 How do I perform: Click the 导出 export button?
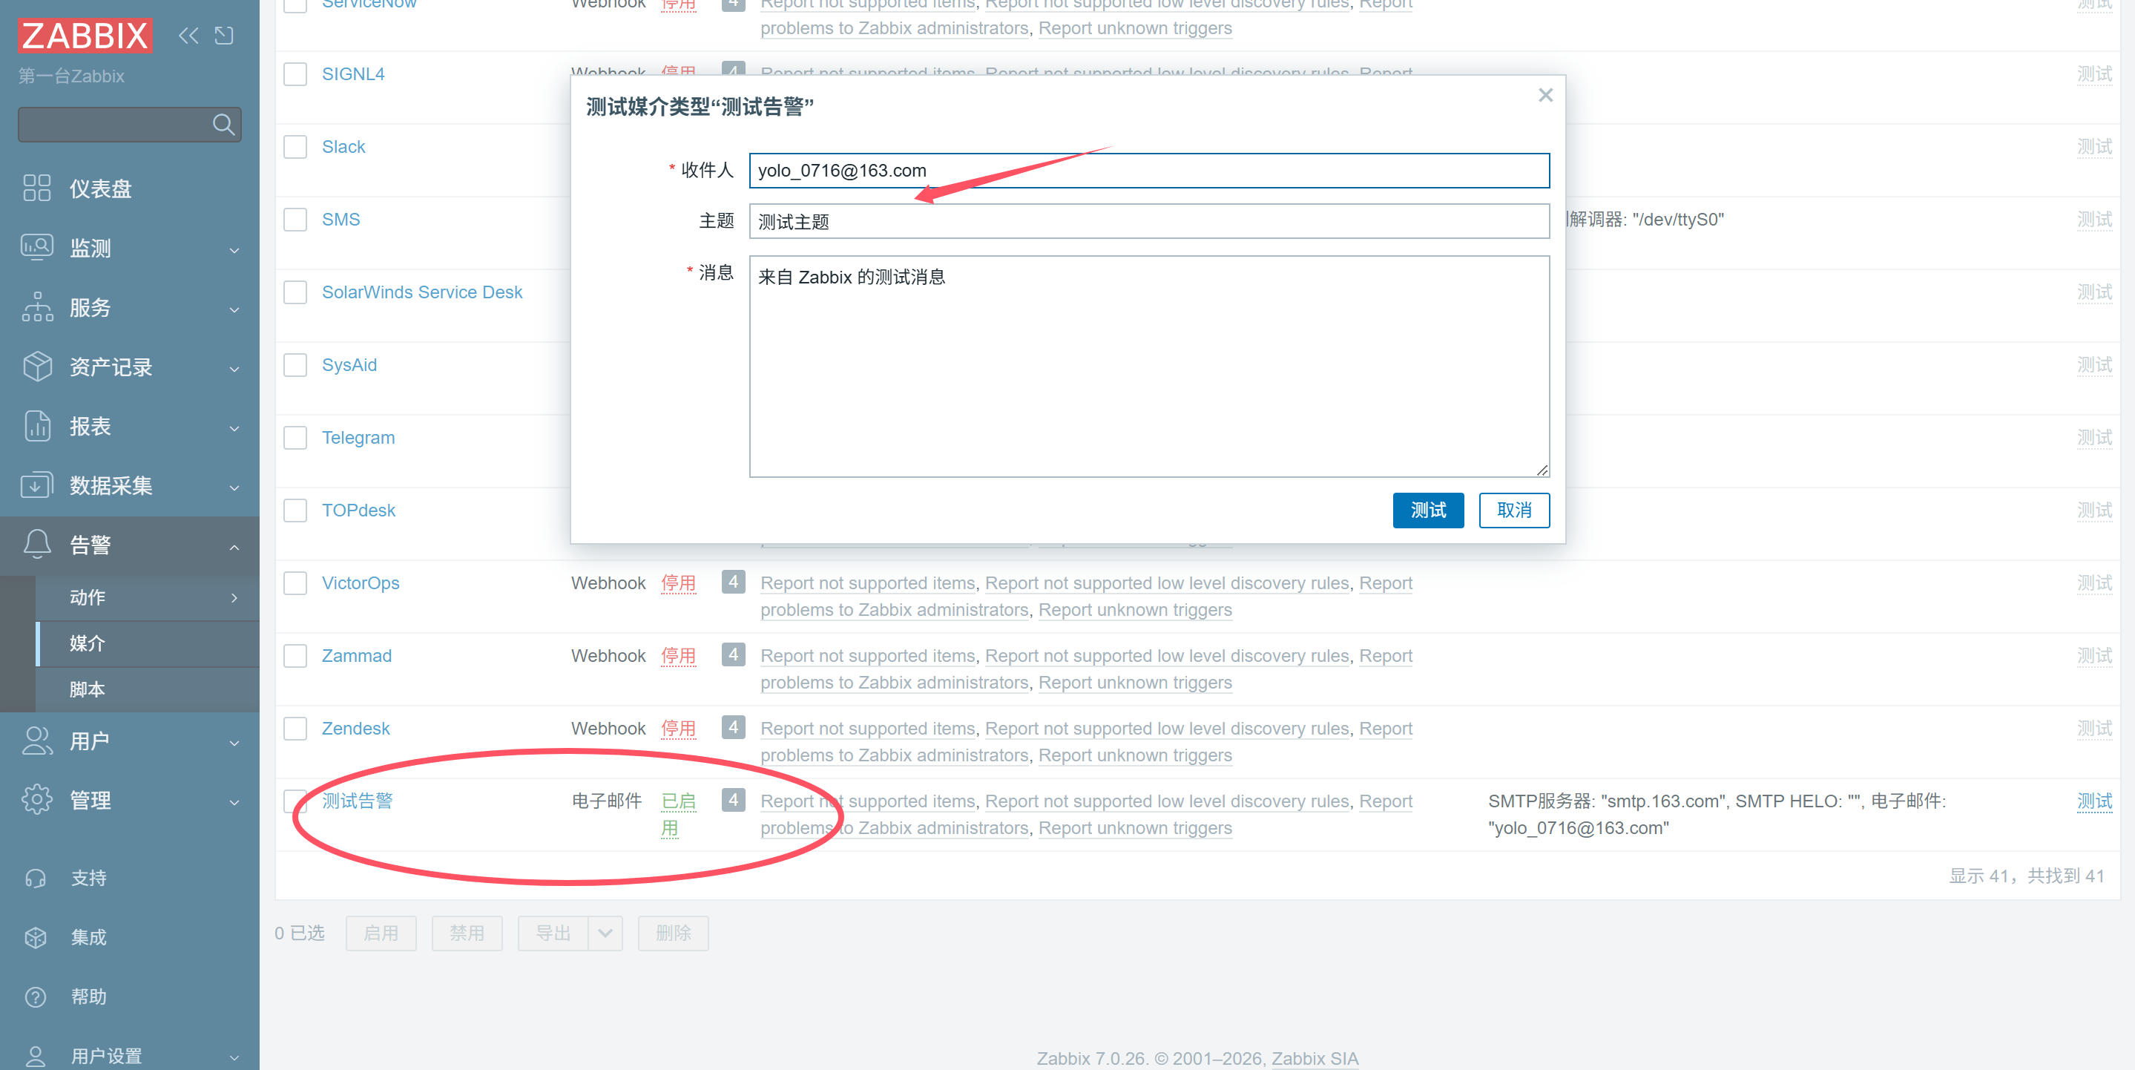point(553,933)
